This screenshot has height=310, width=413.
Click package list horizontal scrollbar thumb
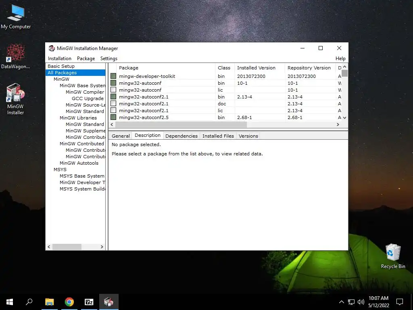(181, 124)
